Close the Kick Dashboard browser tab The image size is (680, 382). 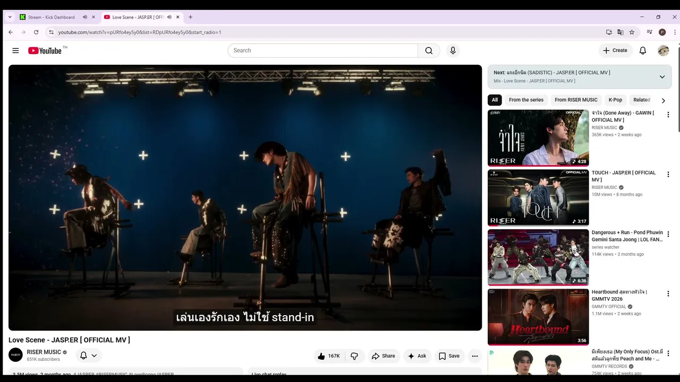93,17
